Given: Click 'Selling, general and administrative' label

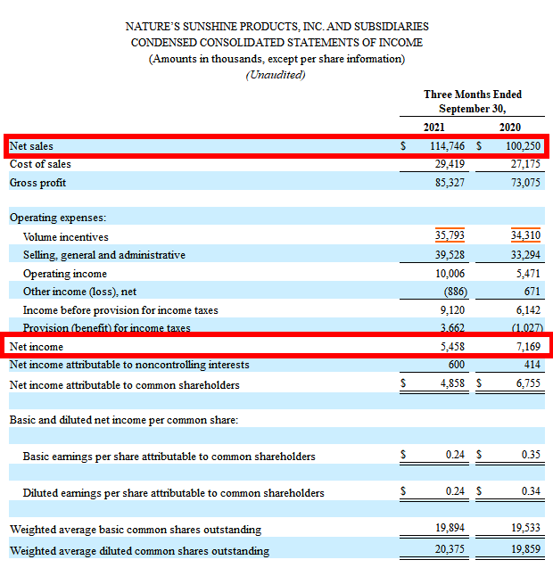Looking at the screenshot, I should click(104, 255).
